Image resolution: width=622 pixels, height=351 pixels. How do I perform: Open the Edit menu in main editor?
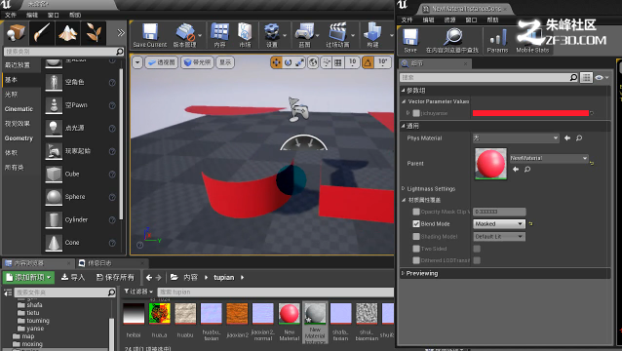coord(32,15)
